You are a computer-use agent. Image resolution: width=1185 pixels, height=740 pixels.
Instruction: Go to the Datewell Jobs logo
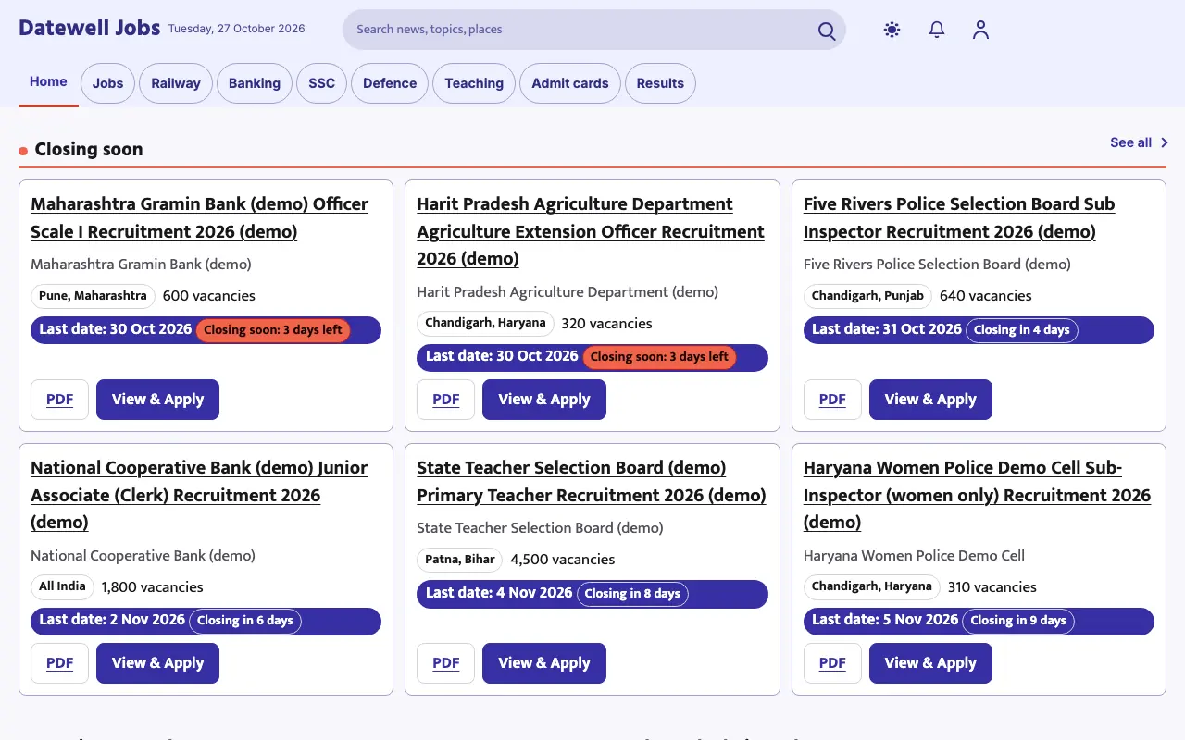[89, 28]
